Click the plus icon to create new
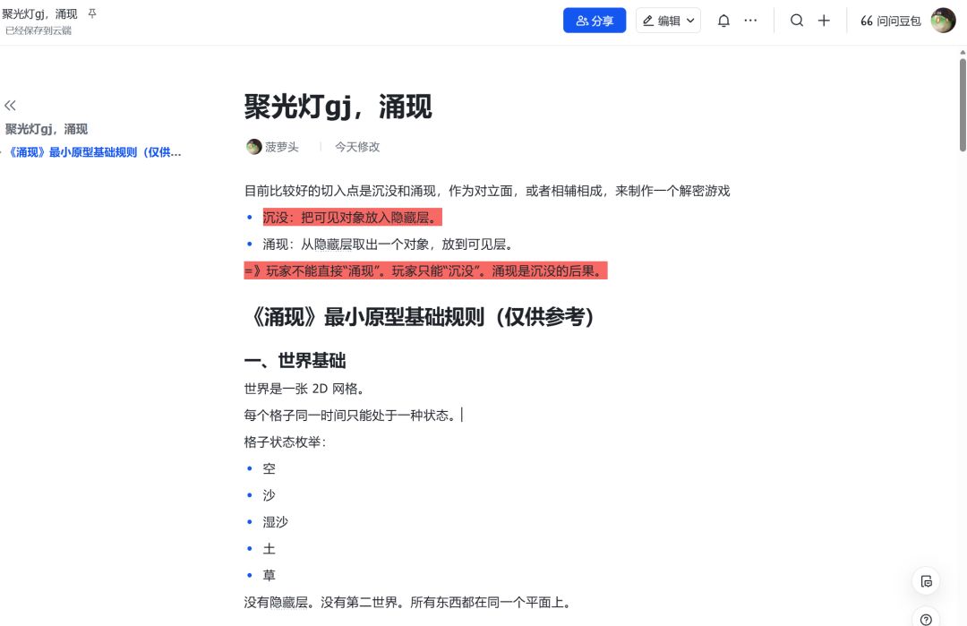 (824, 21)
